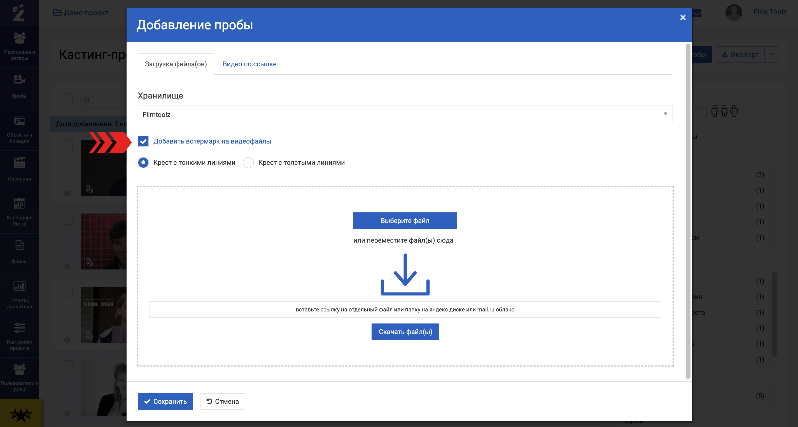Click the three people icons filter
The width and height of the screenshot is (798, 427).
pos(724,111)
